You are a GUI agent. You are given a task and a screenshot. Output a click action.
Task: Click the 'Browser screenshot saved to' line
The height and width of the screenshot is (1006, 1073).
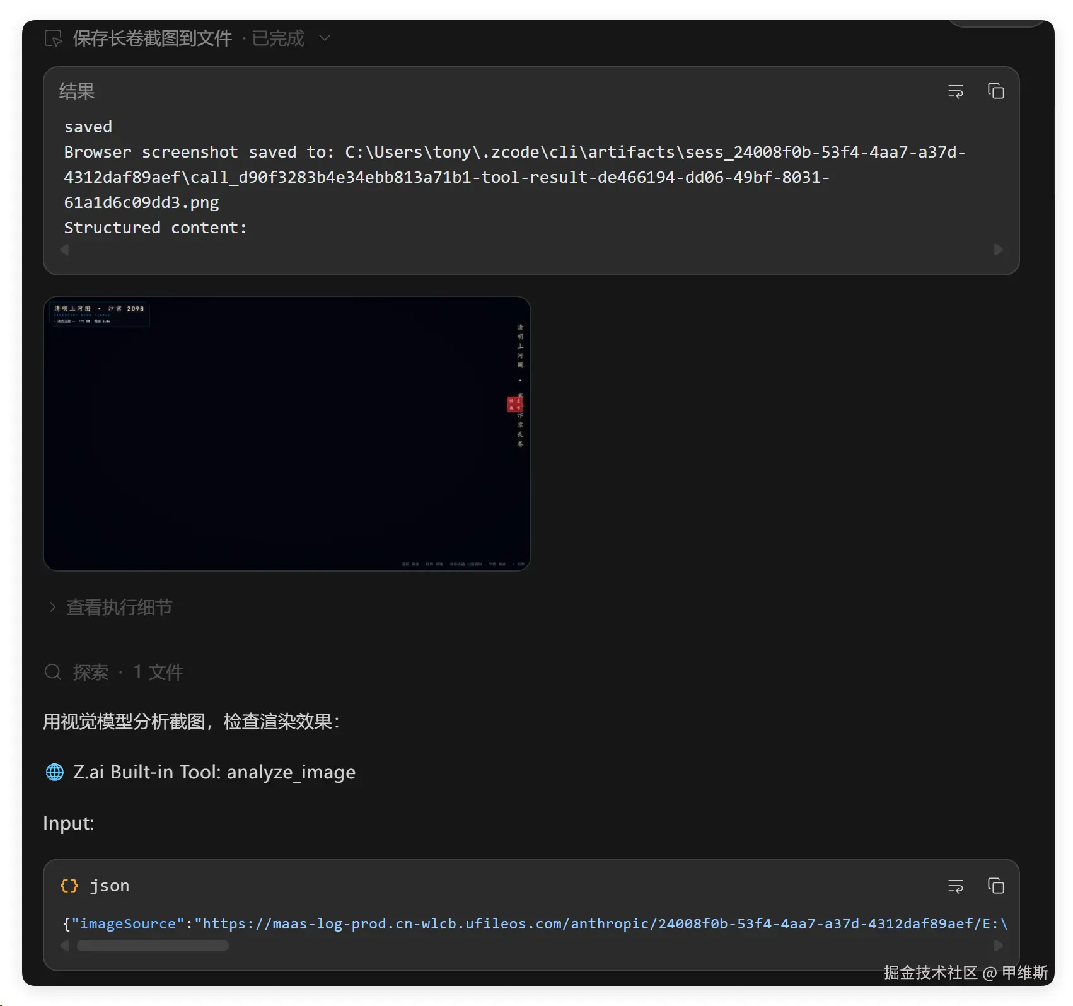[x=514, y=152]
